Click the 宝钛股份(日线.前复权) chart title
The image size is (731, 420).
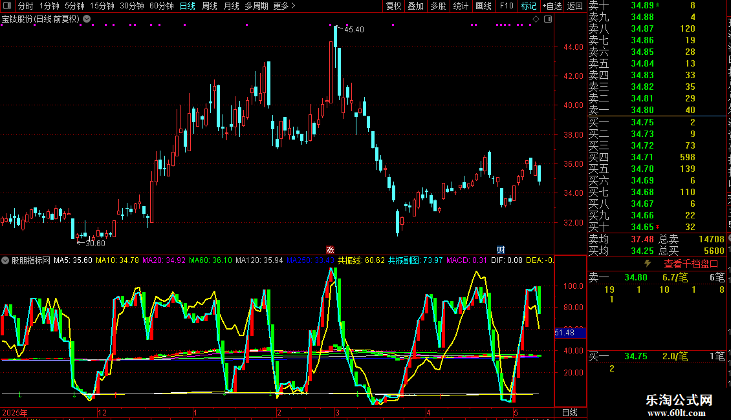pyautogui.click(x=41, y=19)
